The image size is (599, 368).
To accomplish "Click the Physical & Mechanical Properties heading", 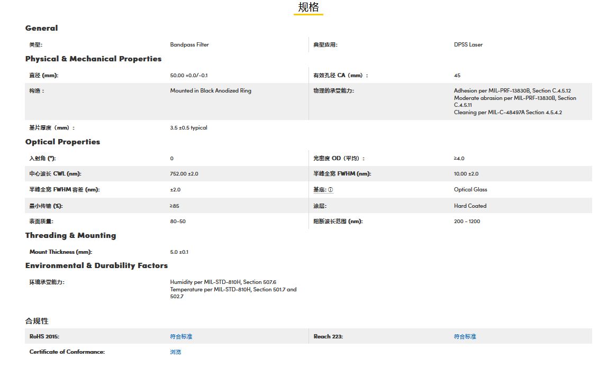I will coord(93,59).
